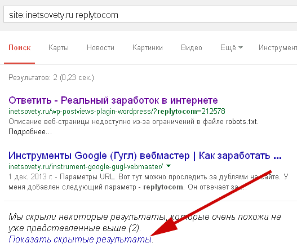Viewport: 297px width, 252px height.
Task: Open the Новости tab
Action: click(100, 47)
